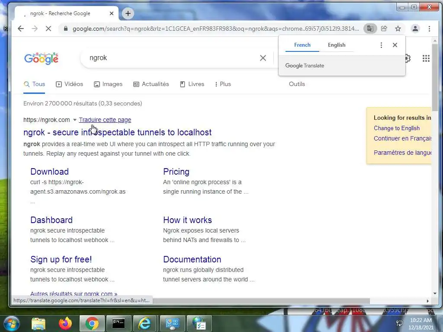Close the ngrok - Recherche Google tab
Image resolution: width=443 pixels, height=332 pixels.
tap(112, 13)
